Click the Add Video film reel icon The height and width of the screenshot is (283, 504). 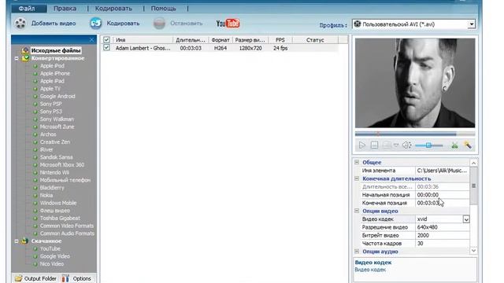[20, 24]
